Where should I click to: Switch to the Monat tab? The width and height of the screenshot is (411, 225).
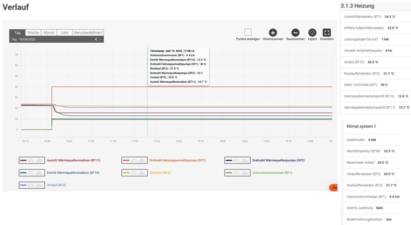49,33
